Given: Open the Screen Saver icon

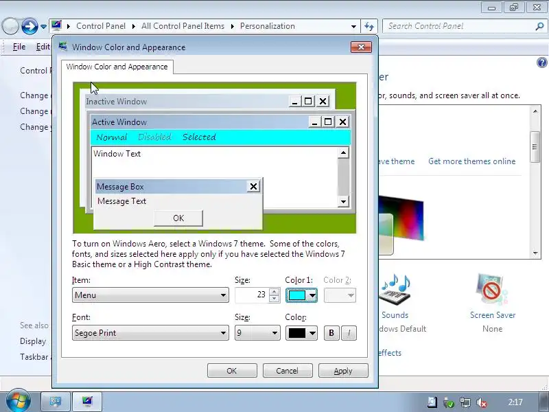Looking at the screenshot, I should click(x=492, y=289).
